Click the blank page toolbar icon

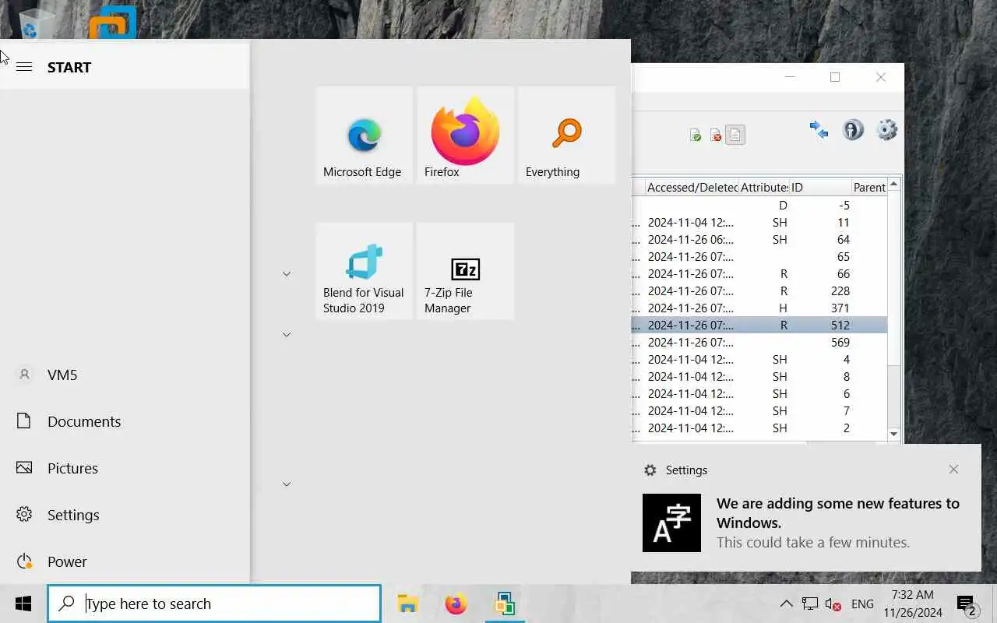pos(735,135)
